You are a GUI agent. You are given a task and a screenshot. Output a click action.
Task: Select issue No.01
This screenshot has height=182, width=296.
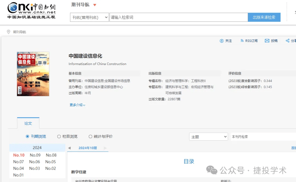pos(19,175)
